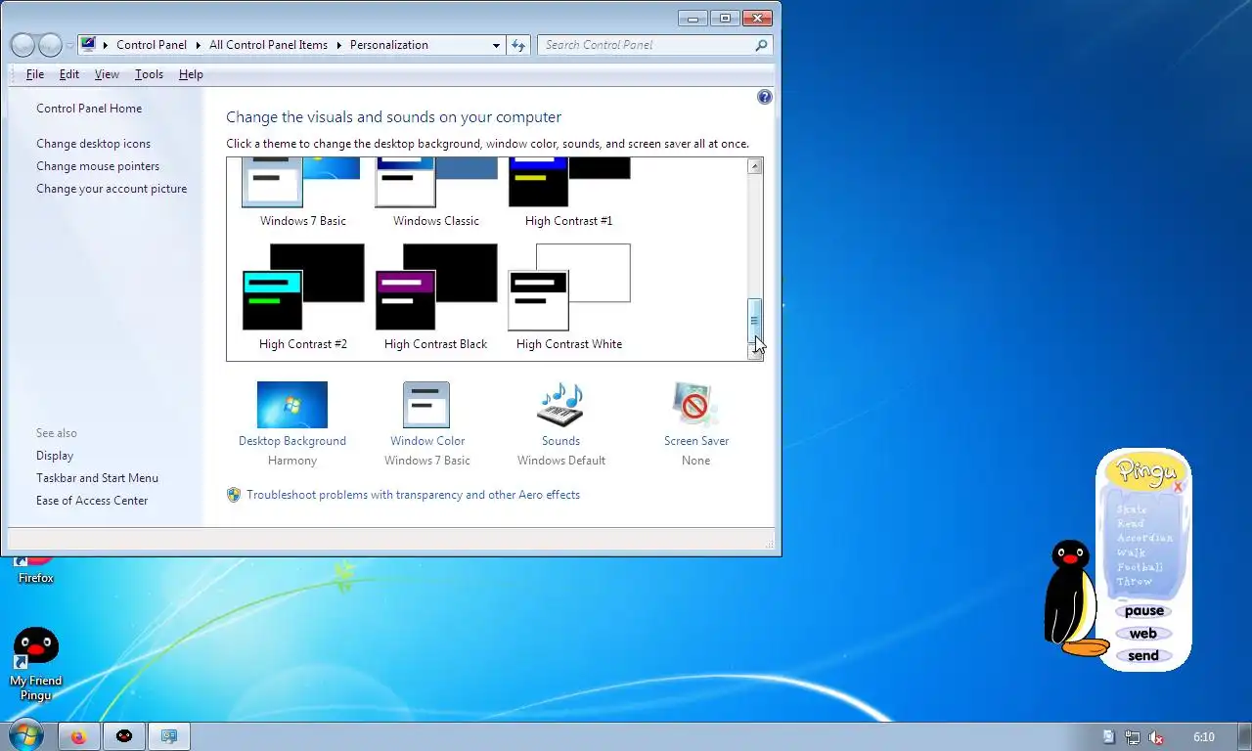The width and height of the screenshot is (1252, 751).
Task: Click the Back navigation arrow button
Action: 23,45
